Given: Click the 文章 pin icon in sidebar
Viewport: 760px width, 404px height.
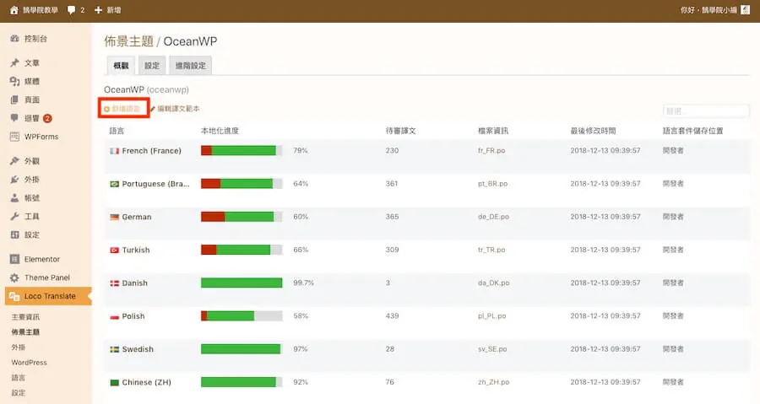Looking at the screenshot, I should (14, 63).
